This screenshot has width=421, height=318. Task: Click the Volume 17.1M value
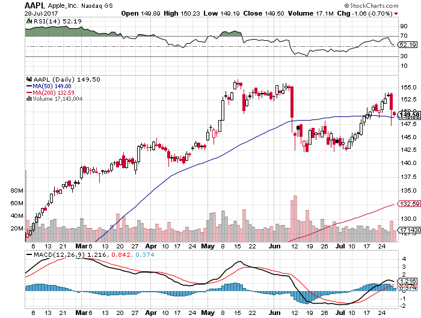pos(311,13)
